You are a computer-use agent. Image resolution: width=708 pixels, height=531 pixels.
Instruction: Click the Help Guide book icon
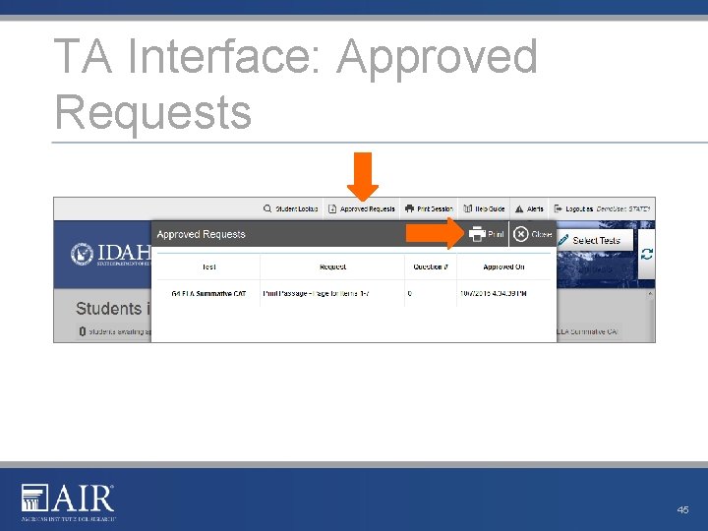[x=468, y=208]
